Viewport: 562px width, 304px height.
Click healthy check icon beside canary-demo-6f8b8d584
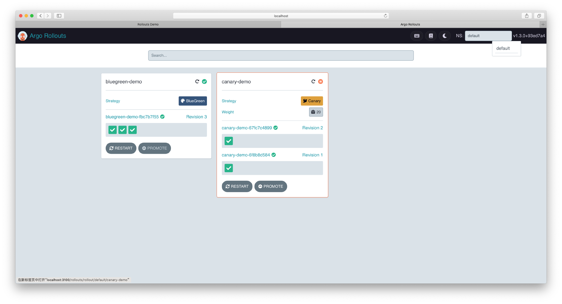tap(274, 155)
